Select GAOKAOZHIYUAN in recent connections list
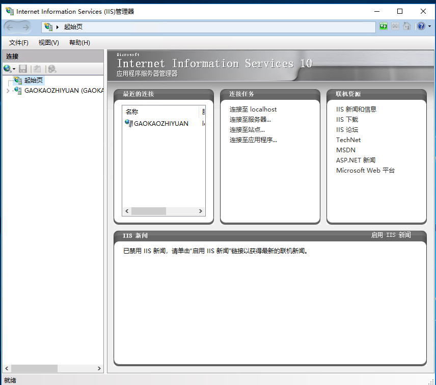 click(161, 123)
